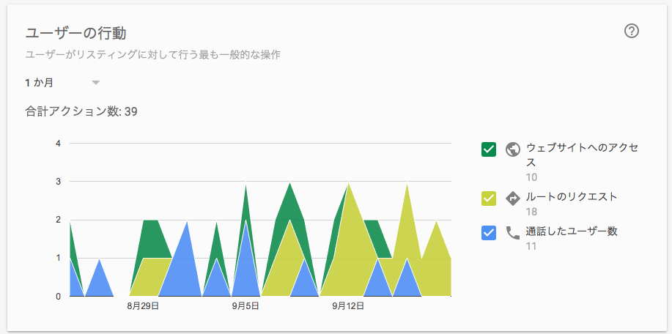Click the 合計アクション数: 39 total text
The height and width of the screenshot is (334, 672).
pos(81,112)
